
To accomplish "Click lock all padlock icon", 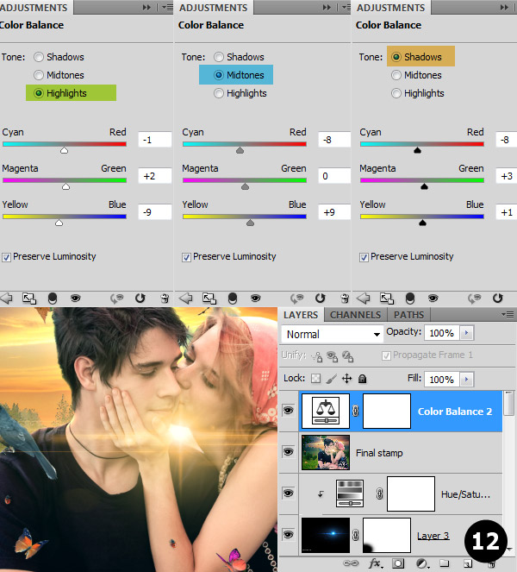I will (x=363, y=379).
